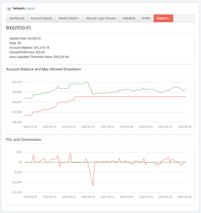Viewport: 201px width, 213px height.
Task: Open the Dashboard tab
Action: click(x=17, y=18)
